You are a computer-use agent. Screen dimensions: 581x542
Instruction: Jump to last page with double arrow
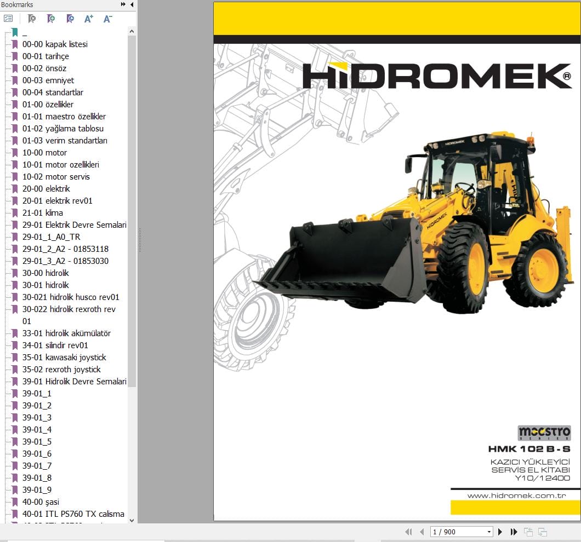pyautogui.click(x=514, y=532)
